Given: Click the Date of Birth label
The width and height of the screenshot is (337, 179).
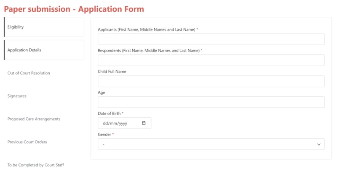Looking at the screenshot, I should click(x=109, y=114).
